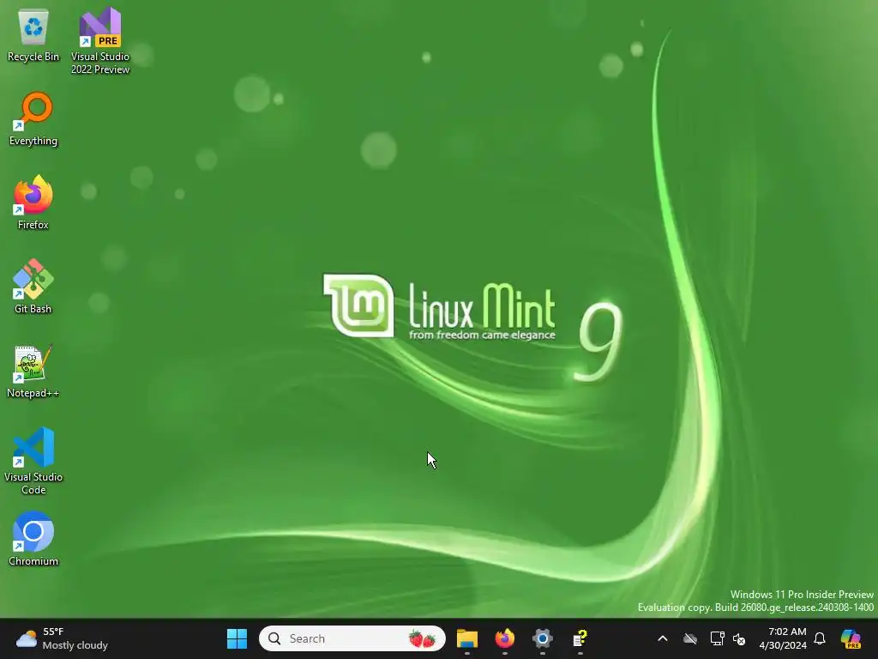The width and height of the screenshot is (878, 659).
Task: Open the gear app on the taskbar
Action: 542,638
